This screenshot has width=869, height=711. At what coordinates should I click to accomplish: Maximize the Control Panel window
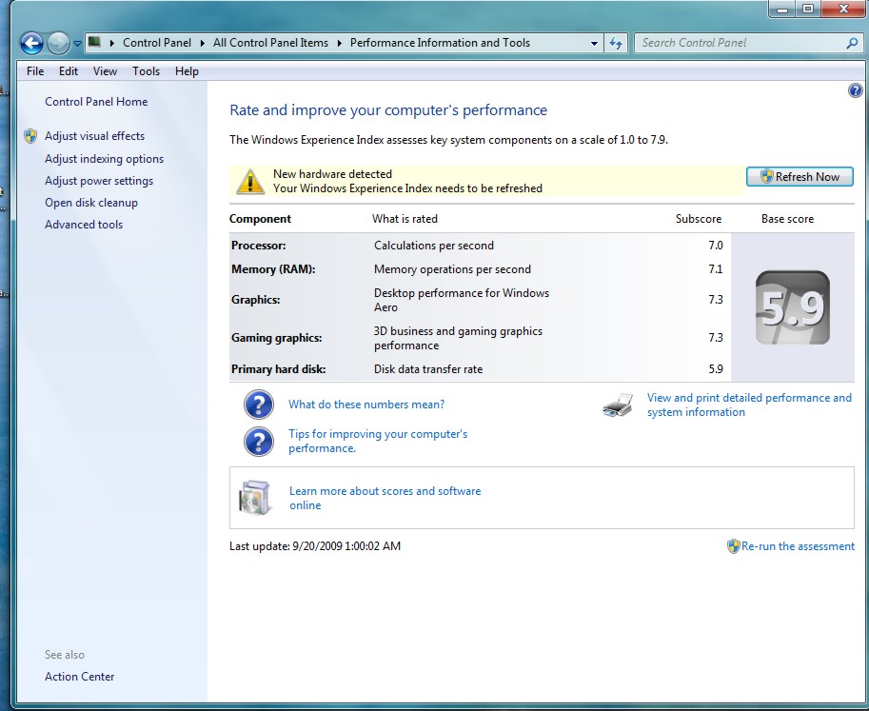(x=808, y=9)
